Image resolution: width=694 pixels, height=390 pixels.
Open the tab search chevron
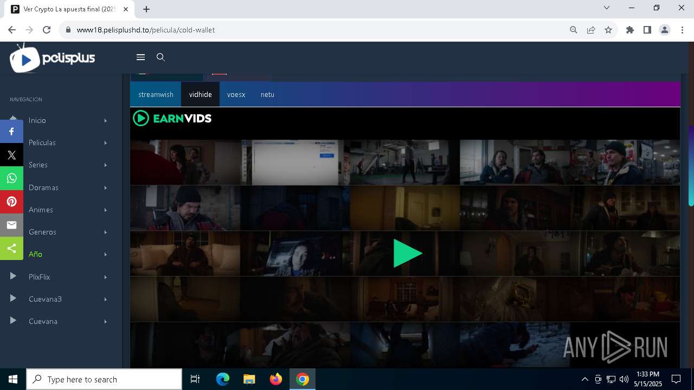click(607, 8)
